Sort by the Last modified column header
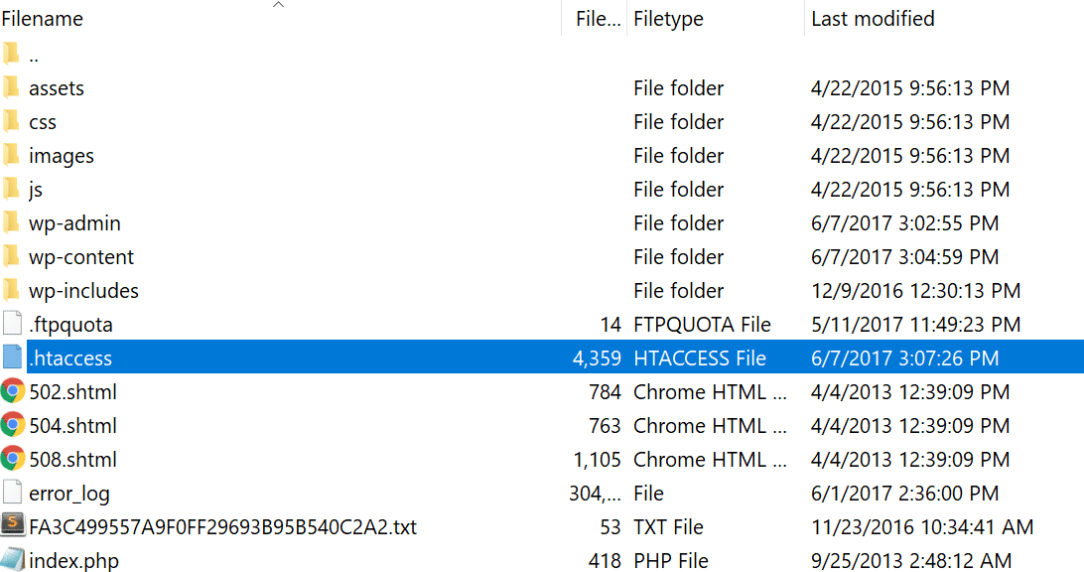This screenshot has height=572, width=1084. click(x=872, y=18)
